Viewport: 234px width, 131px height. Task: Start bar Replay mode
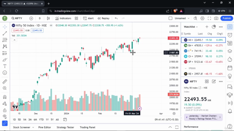(103, 18)
